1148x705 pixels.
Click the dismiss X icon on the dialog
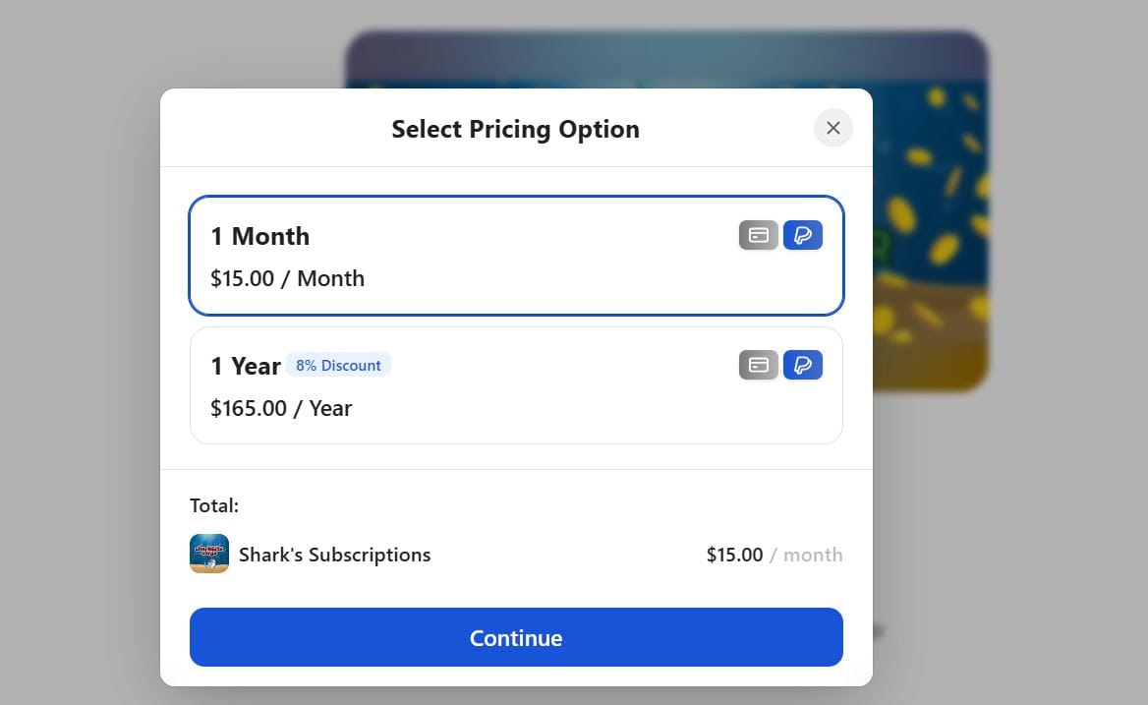[832, 128]
